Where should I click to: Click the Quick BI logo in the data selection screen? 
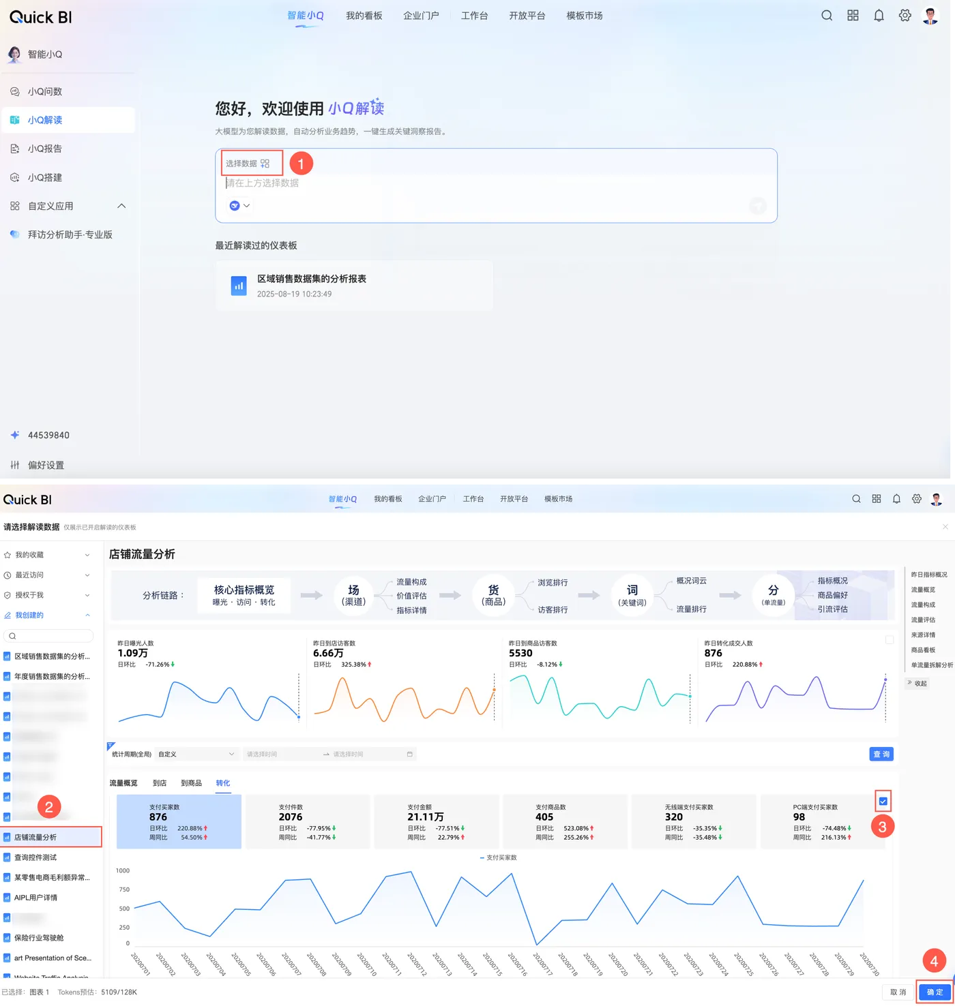tap(27, 500)
